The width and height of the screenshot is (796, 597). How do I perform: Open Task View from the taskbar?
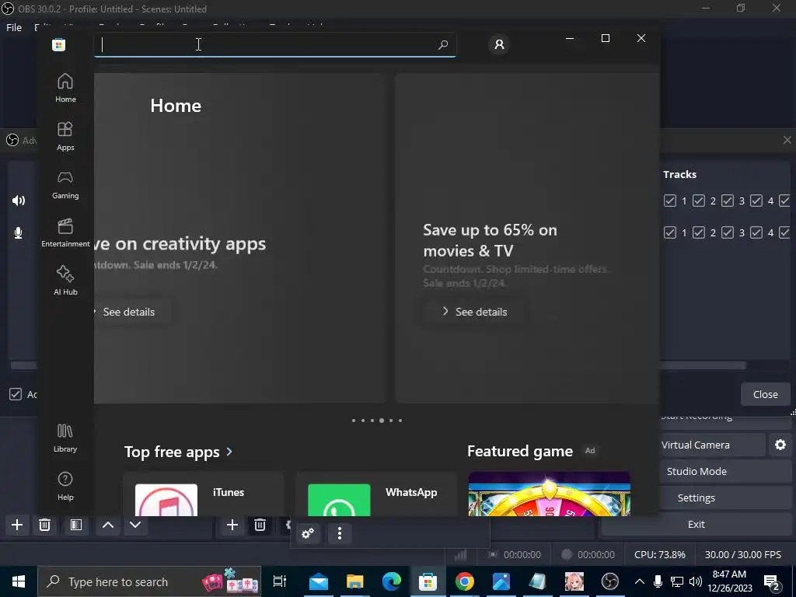[280, 581]
